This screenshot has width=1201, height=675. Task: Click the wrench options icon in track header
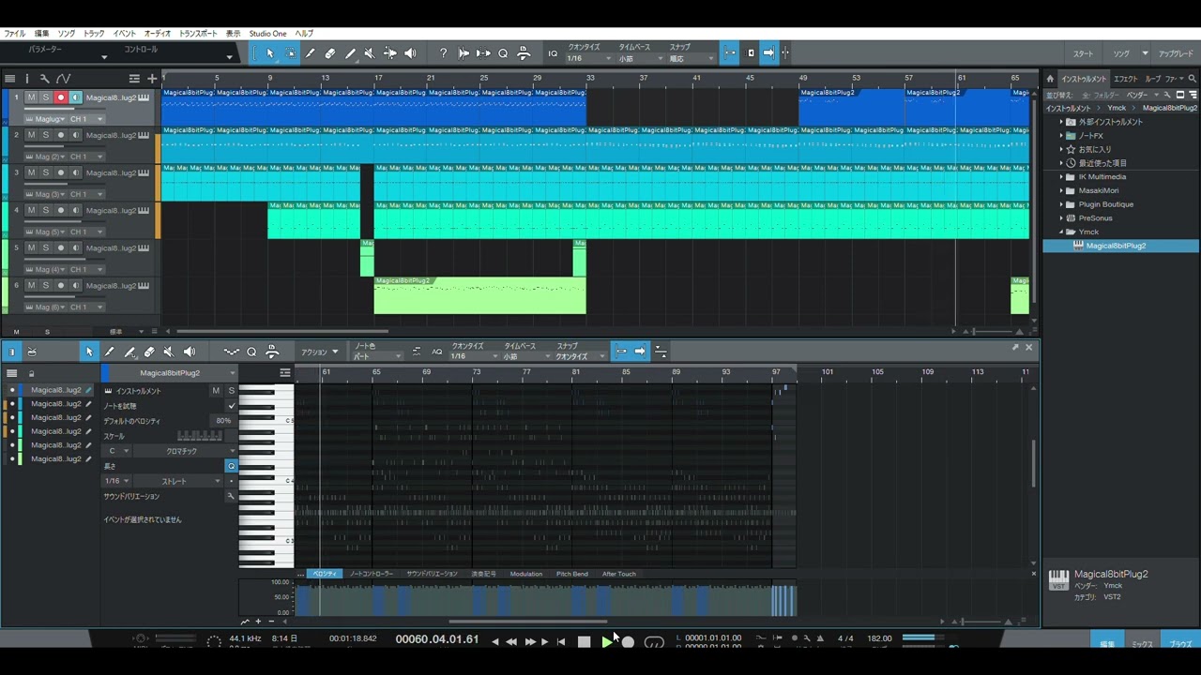pyautogui.click(x=44, y=79)
